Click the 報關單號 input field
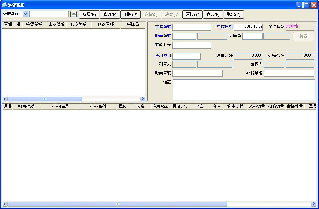 (x=289, y=73)
